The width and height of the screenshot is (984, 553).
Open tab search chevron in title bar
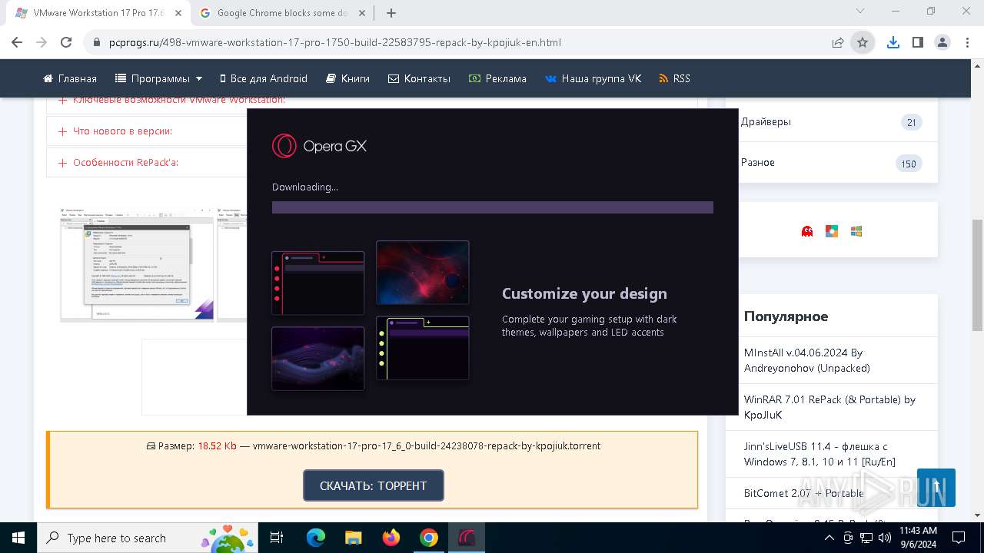(860, 12)
